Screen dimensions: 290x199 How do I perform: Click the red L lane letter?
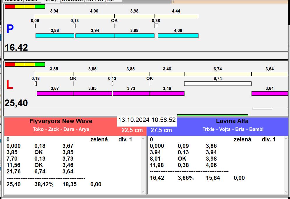[10, 85]
